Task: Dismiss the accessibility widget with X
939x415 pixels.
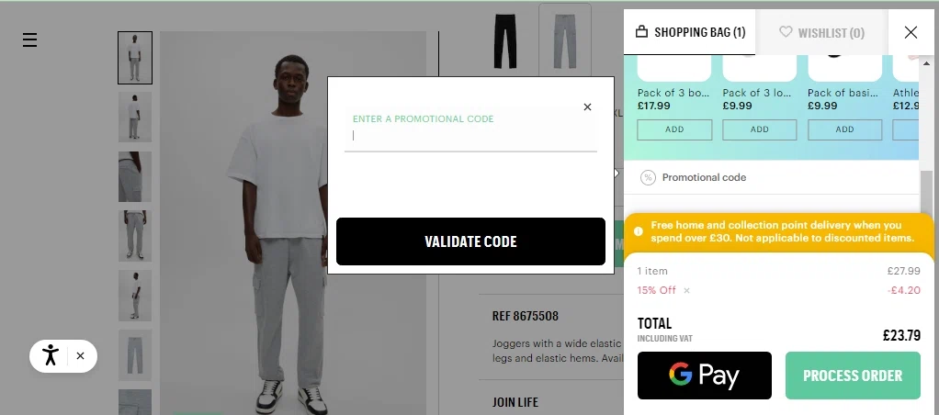Action: [80, 355]
